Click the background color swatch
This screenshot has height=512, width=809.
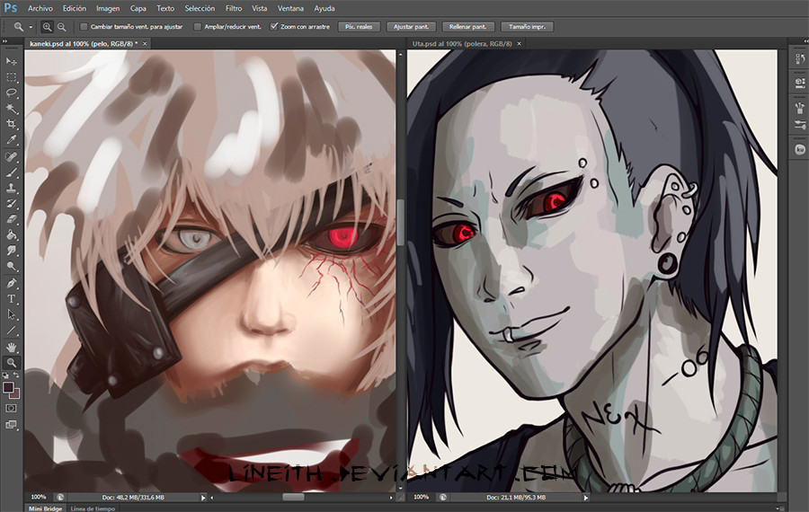(15, 394)
